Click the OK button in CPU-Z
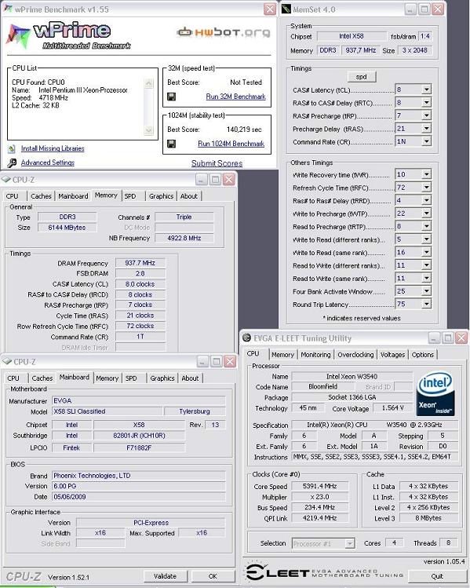Viewport: 470px width, 588px height. [x=213, y=576]
